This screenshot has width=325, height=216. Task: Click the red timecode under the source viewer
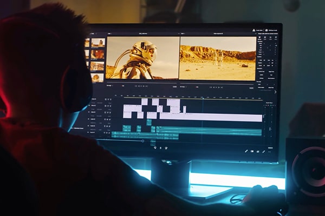coord(123,86)
